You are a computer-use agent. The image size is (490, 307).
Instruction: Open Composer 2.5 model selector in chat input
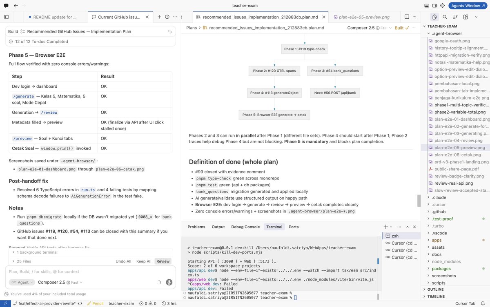[x=60, y=282]
